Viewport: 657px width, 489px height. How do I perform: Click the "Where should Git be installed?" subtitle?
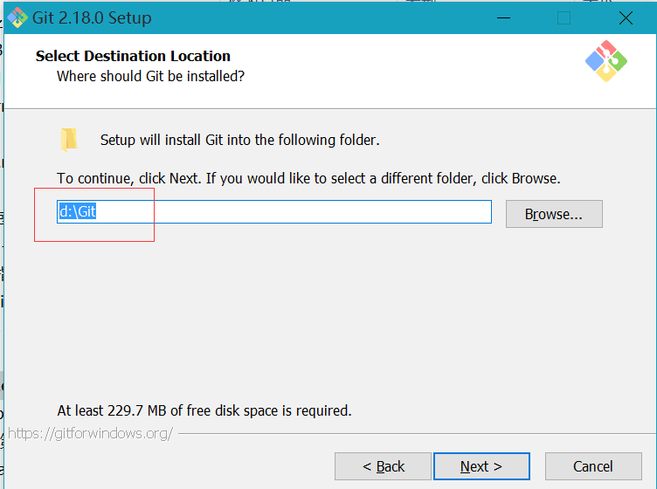click(150, 76)
